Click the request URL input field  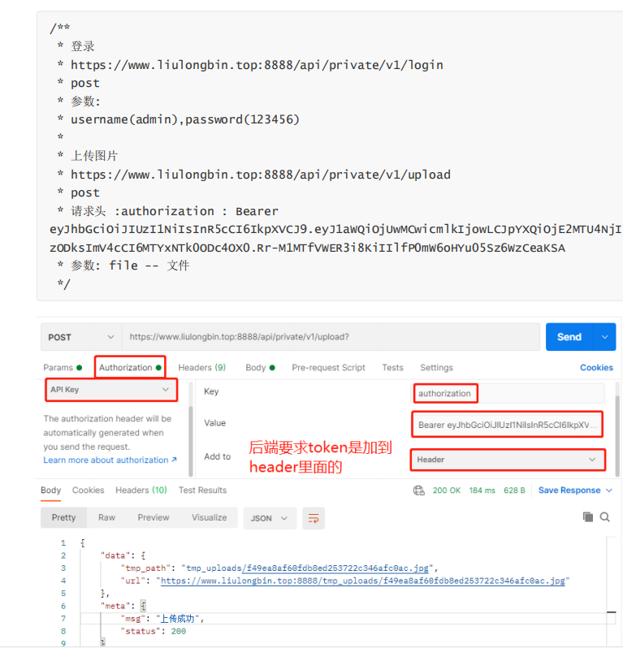[331, 337]
